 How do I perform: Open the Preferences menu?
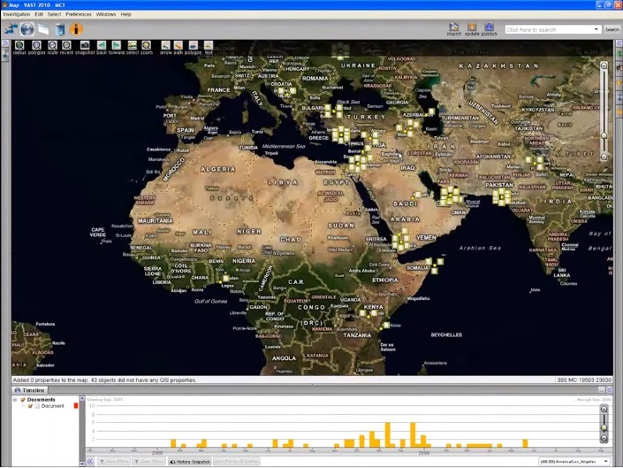click(x=79, y=14)
